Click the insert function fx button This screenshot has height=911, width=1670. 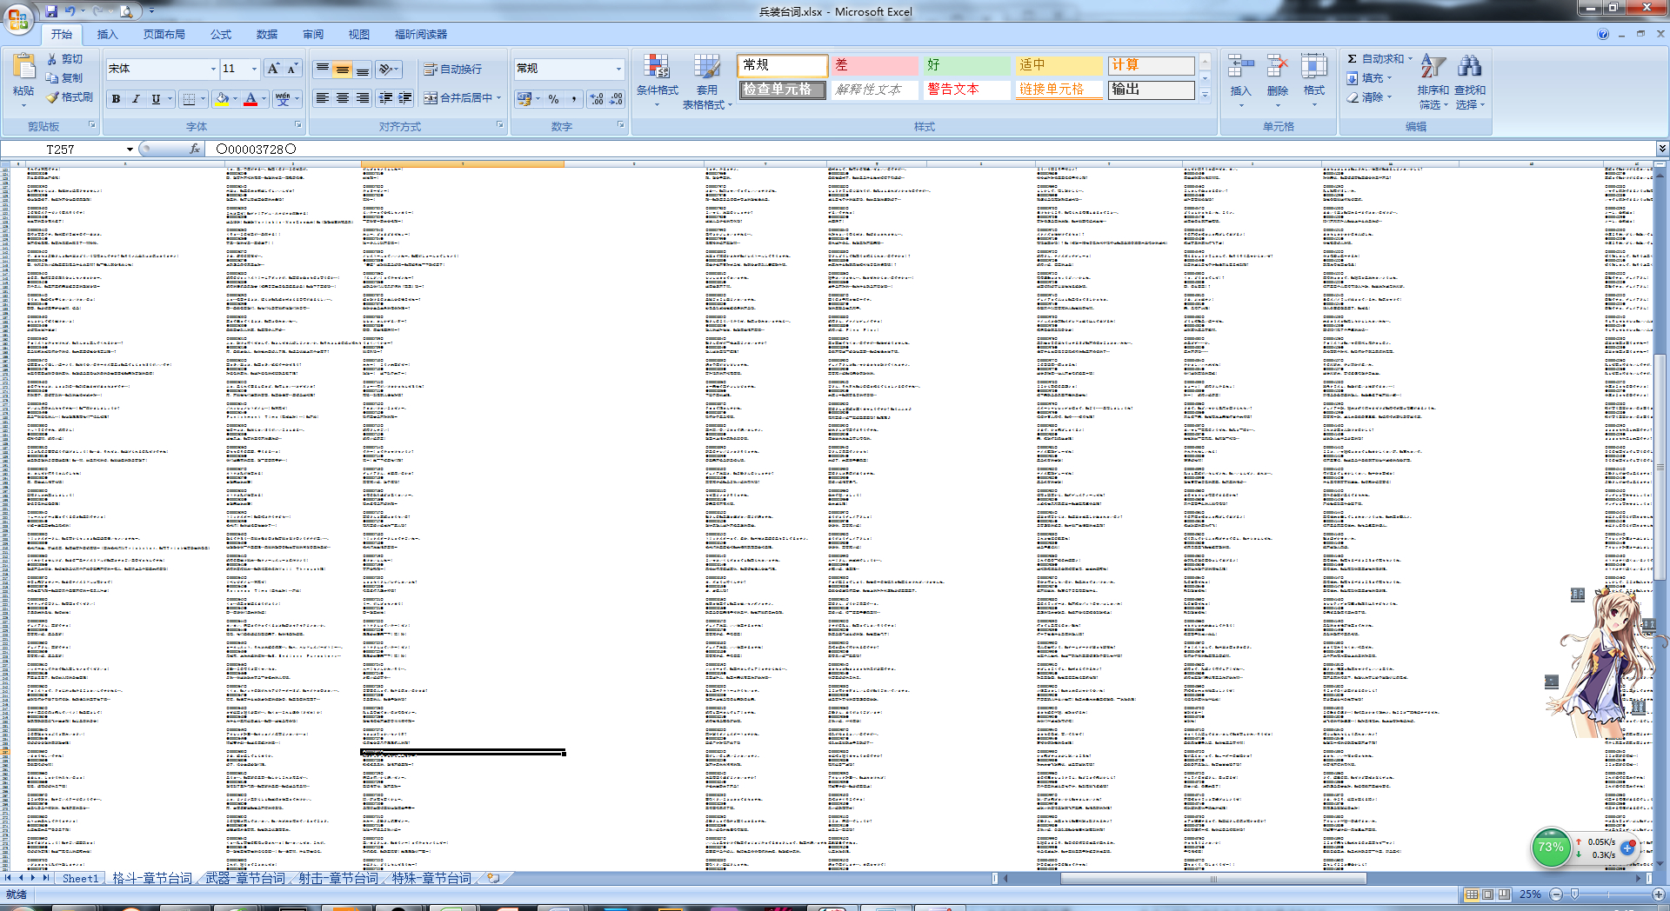[195, 149]
